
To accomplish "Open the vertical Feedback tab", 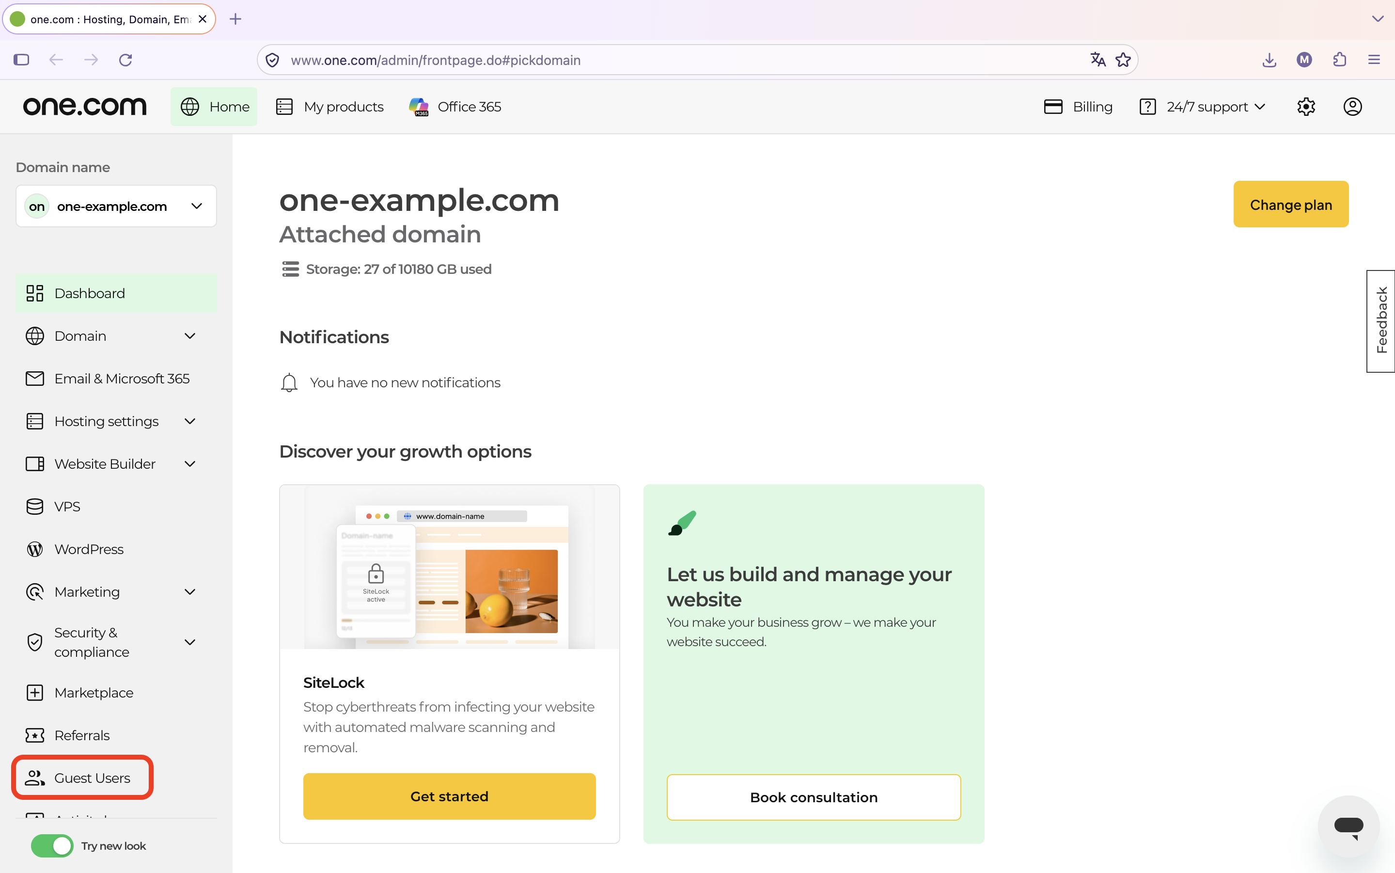I will point(1380,321).
